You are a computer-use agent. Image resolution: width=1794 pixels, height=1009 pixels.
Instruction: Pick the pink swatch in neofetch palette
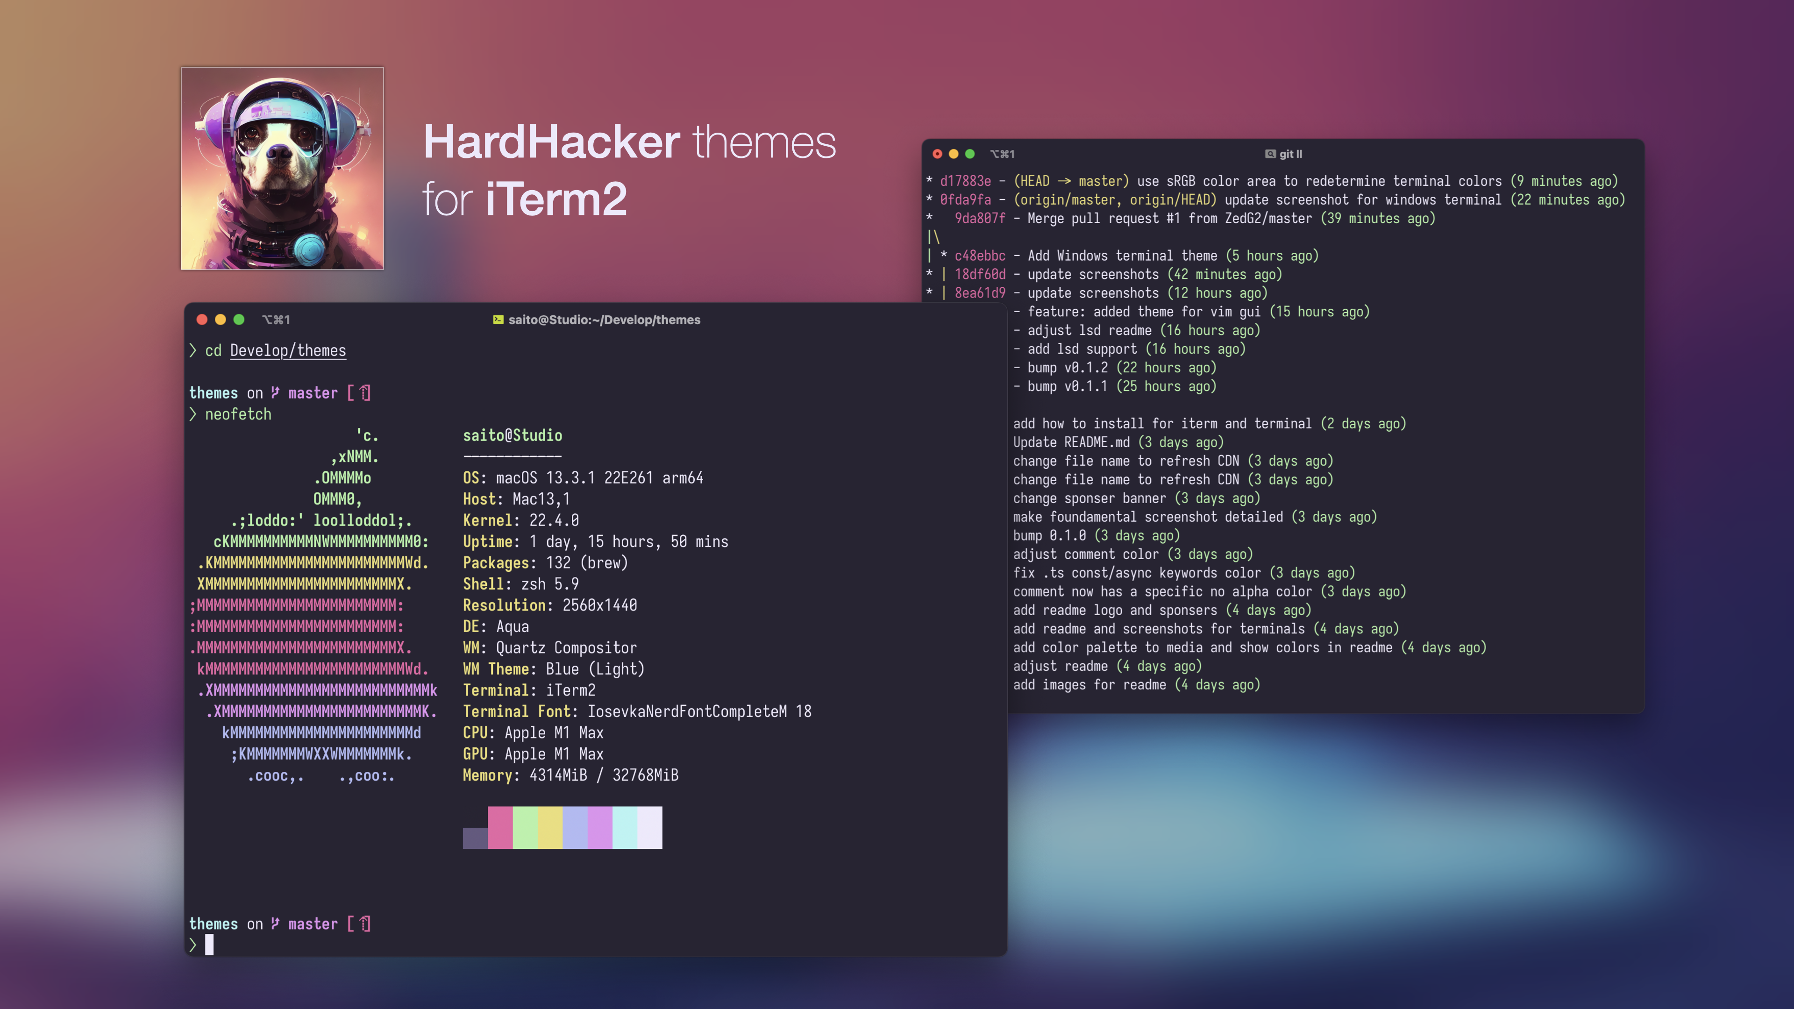500,827
